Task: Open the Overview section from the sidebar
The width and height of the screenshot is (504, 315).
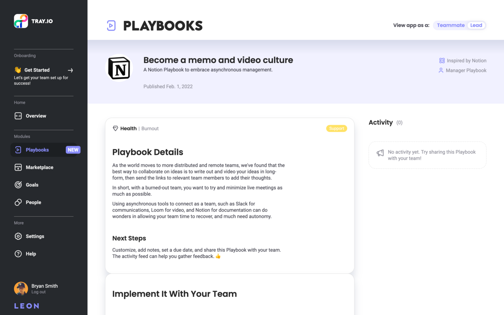Action: 36,116
